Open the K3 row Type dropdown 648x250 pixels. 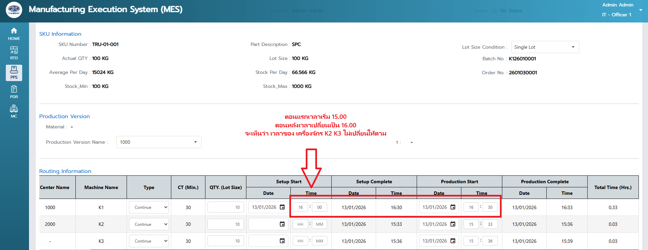tap(149, 241)
